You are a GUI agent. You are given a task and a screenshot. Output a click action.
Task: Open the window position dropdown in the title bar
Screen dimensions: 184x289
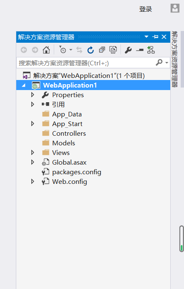pyautogui.click(x=146, y=37)
